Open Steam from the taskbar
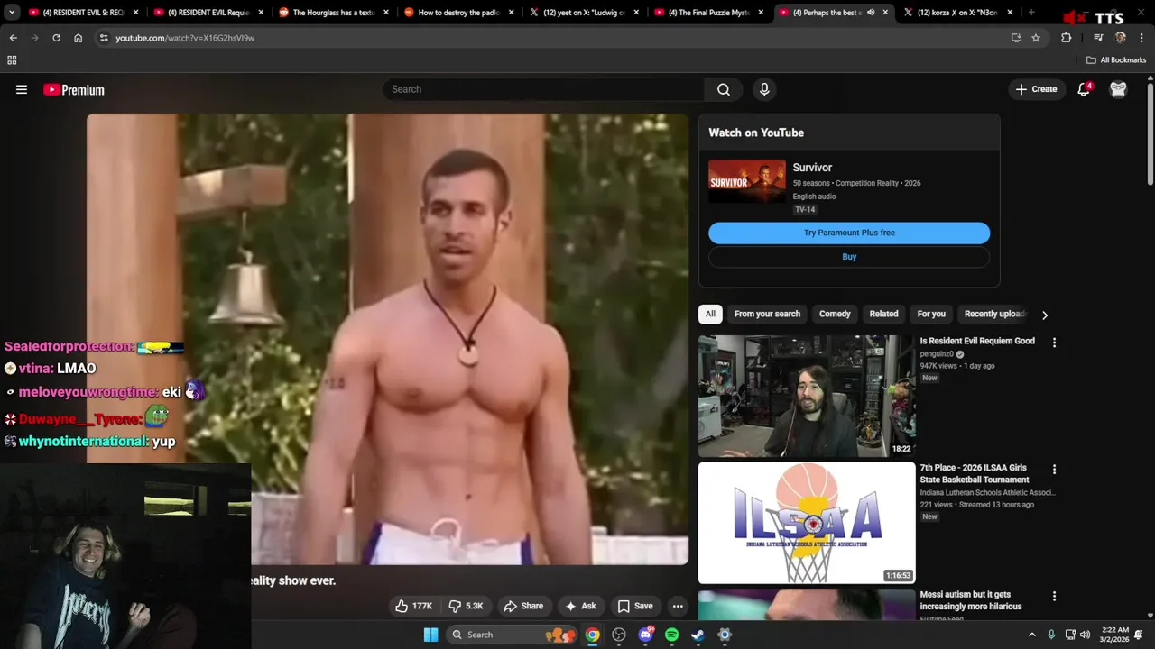Screen dimensions: 1155x649 tap(698, 635)
